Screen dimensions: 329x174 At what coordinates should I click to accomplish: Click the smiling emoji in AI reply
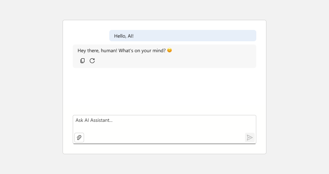169,51
